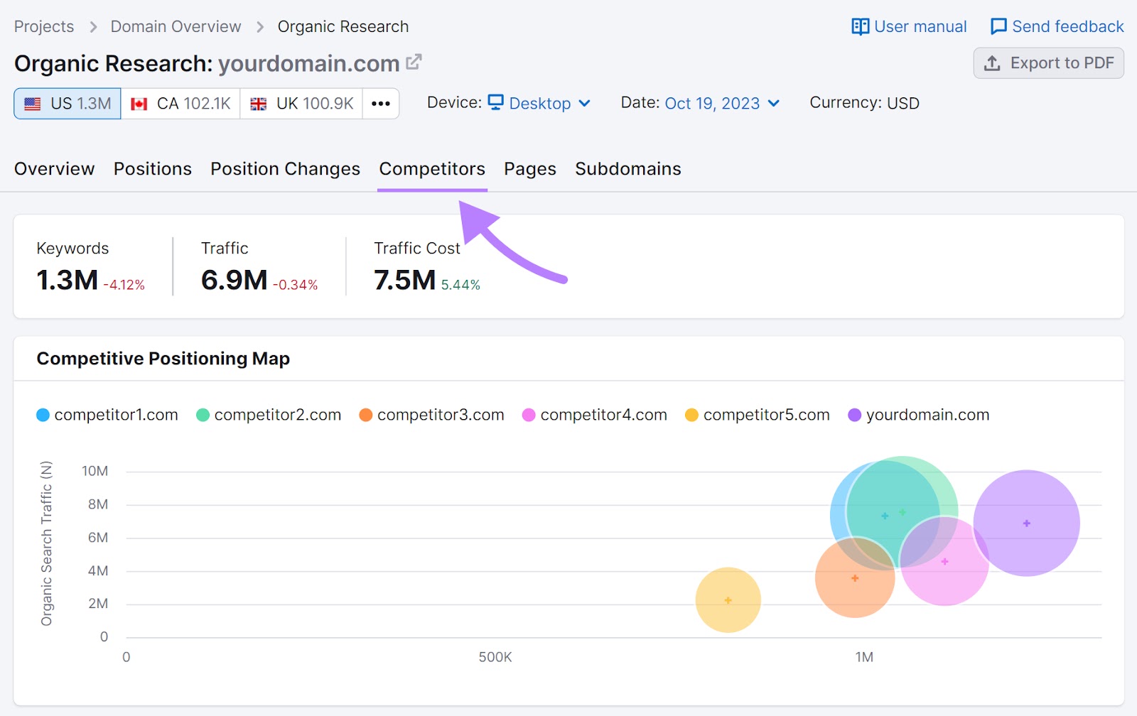Click the yellow competitor5.com bubble

[728, 601]
